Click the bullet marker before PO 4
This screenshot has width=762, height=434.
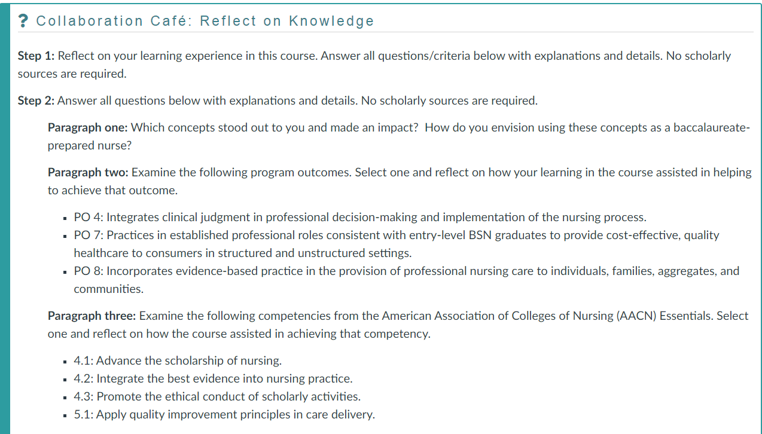[63, 218]
